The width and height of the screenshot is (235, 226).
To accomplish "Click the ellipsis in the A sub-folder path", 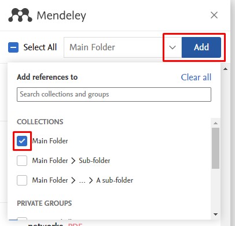I will click(82, 181).
